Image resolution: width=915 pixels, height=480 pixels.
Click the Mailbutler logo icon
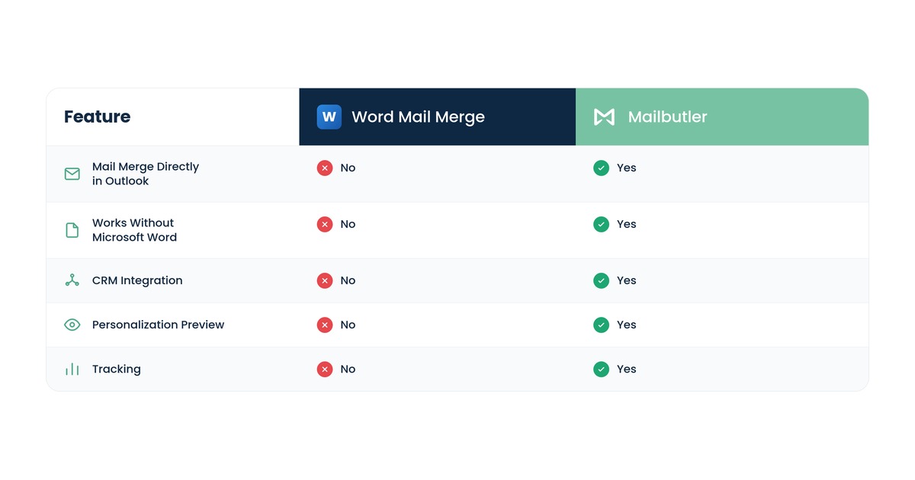click(x=604, y=117)
